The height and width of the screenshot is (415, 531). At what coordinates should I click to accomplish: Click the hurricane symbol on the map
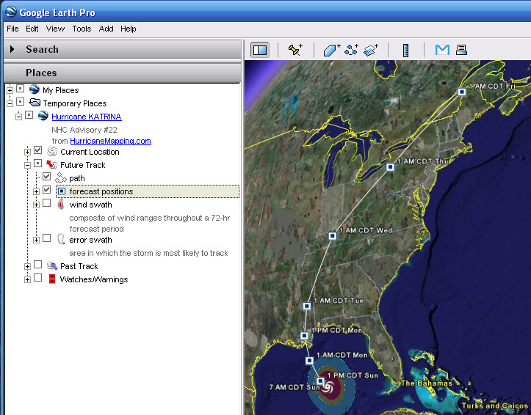(x=328, y=387)
